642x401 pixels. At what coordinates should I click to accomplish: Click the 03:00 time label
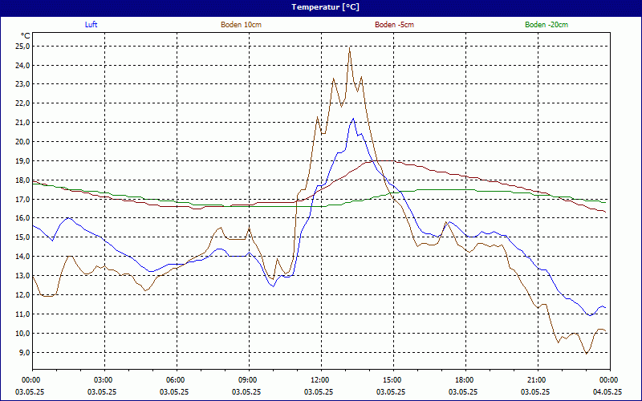pyautogui.click(x=105, y=380)
